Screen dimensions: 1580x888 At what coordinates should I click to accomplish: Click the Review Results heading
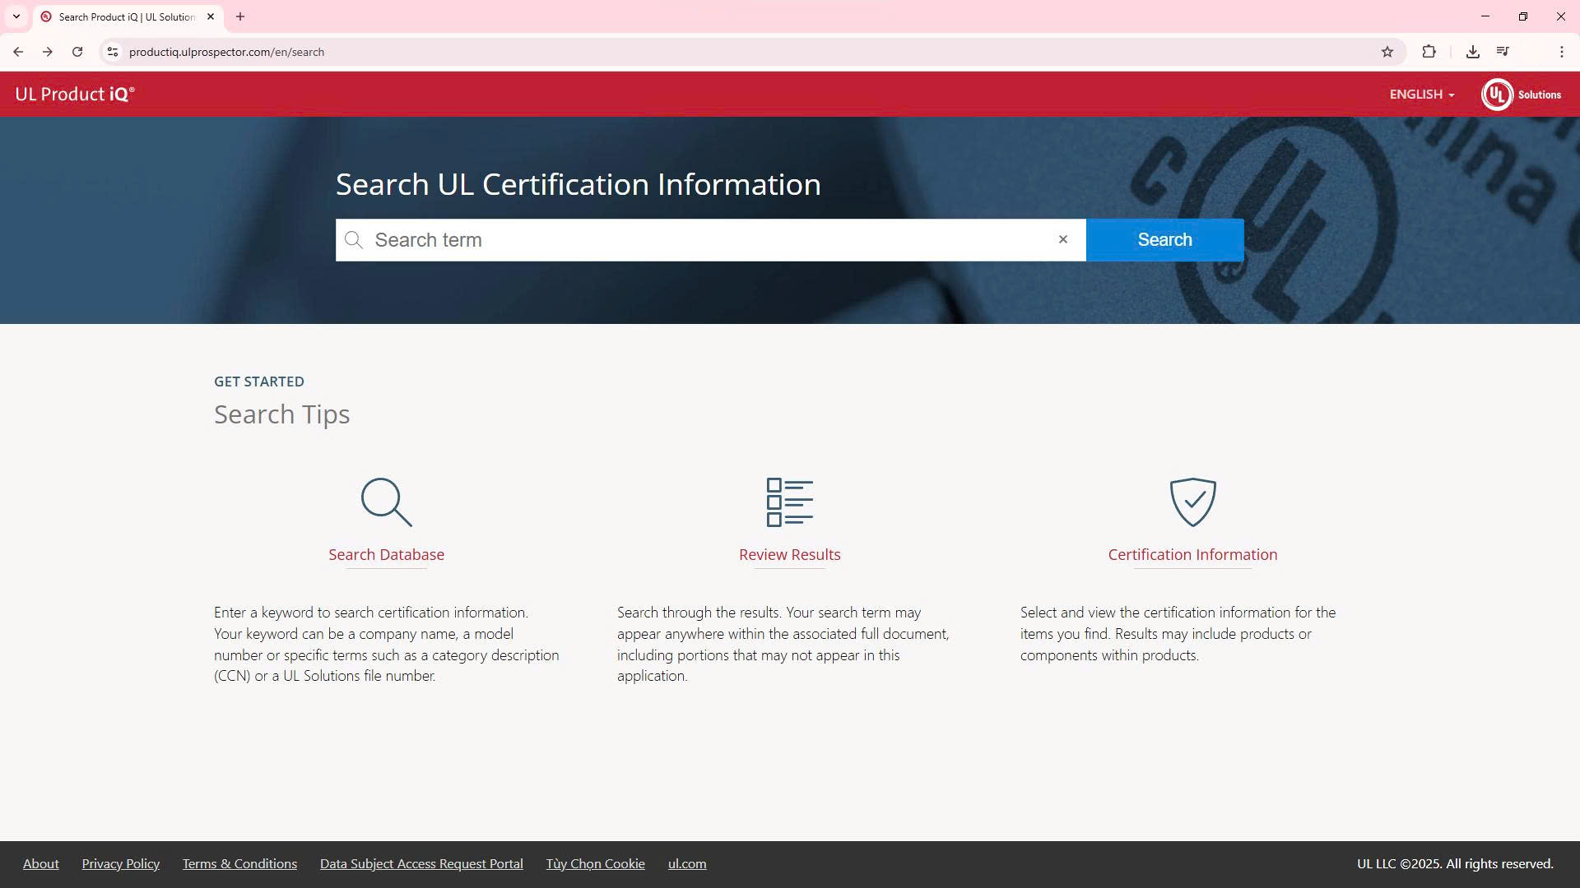(x=790, y=555)
